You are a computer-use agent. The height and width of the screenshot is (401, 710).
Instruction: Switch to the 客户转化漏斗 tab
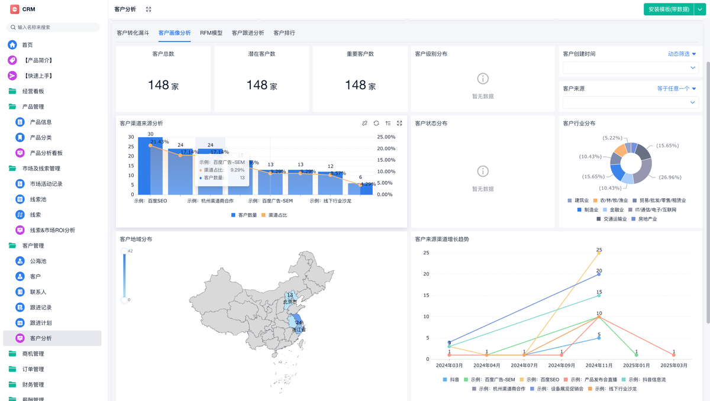pyautogui.click(x=133, y=33)
